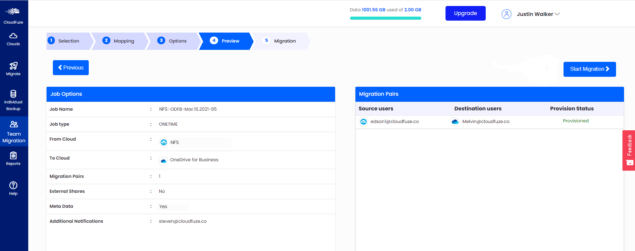This screenshot has height=251, width=635.
Task: Click the 1001.56 GB used data text
Action: tap(373, 10)
